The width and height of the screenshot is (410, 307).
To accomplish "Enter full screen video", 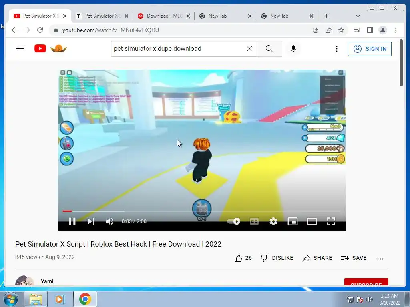I will click(x=331, y=221).
